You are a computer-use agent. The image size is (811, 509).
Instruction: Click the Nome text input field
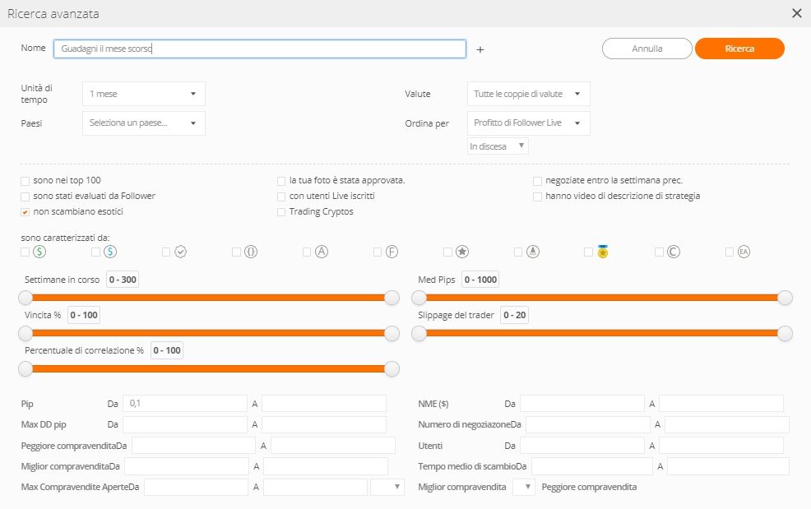(x=260, y=49)
